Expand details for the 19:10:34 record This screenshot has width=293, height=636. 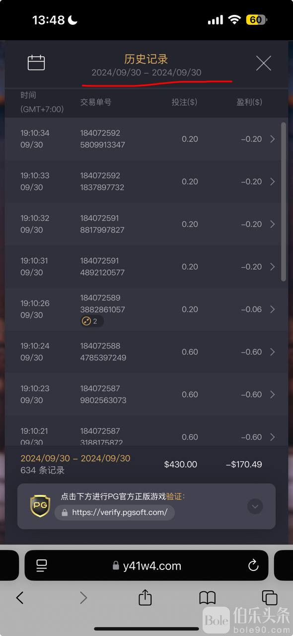point(272,139)
